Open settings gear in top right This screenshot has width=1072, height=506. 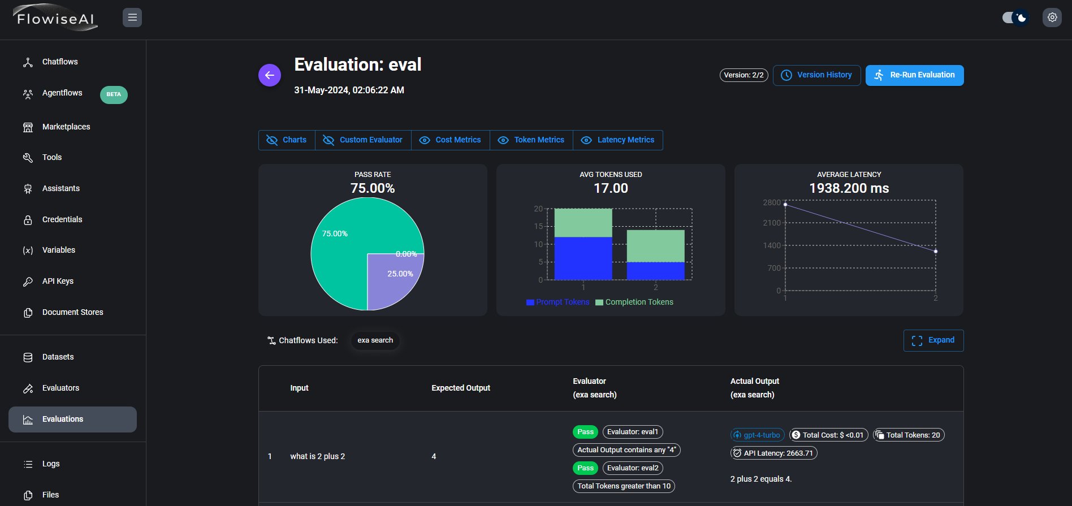click(x=1052, y=18)
